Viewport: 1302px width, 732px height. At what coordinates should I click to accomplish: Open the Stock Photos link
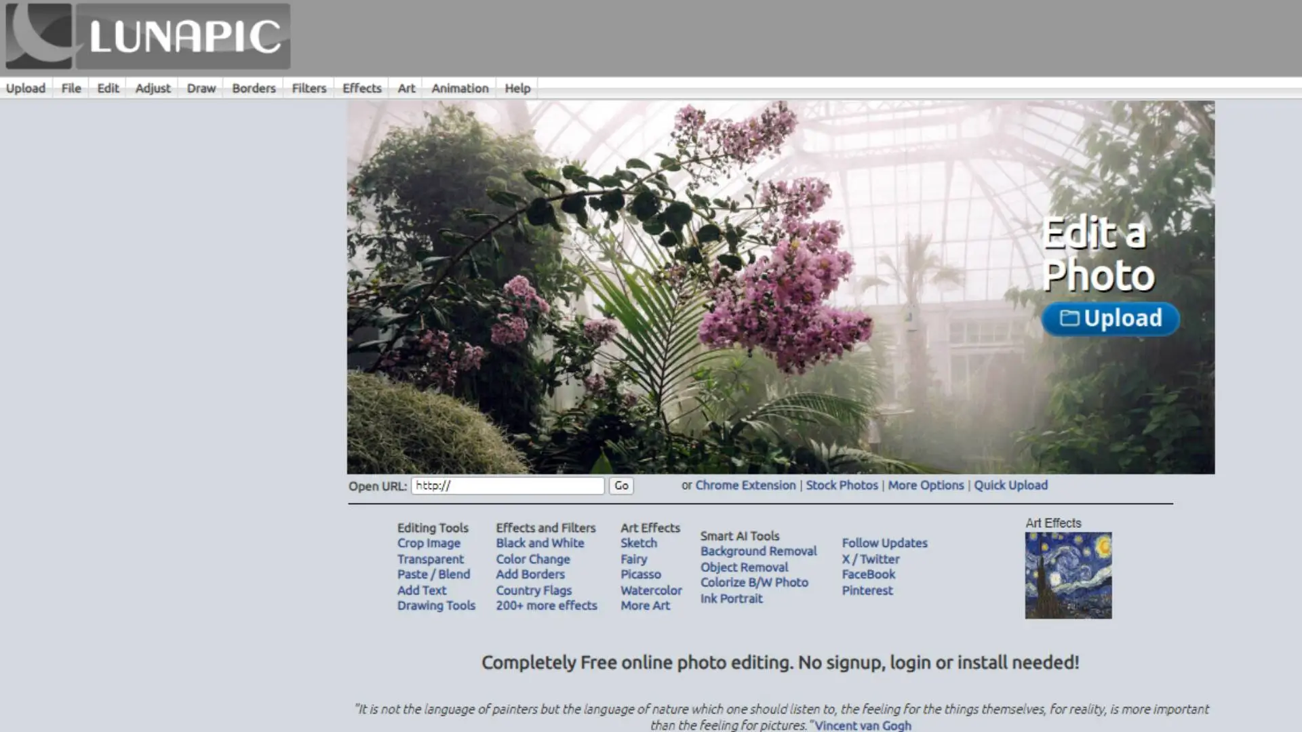point(842,485)
